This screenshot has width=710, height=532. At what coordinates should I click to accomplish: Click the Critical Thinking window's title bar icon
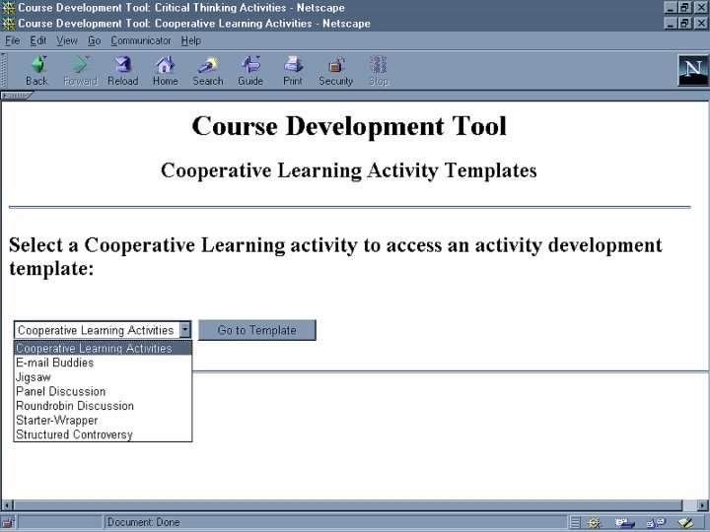tap(9, 8)
